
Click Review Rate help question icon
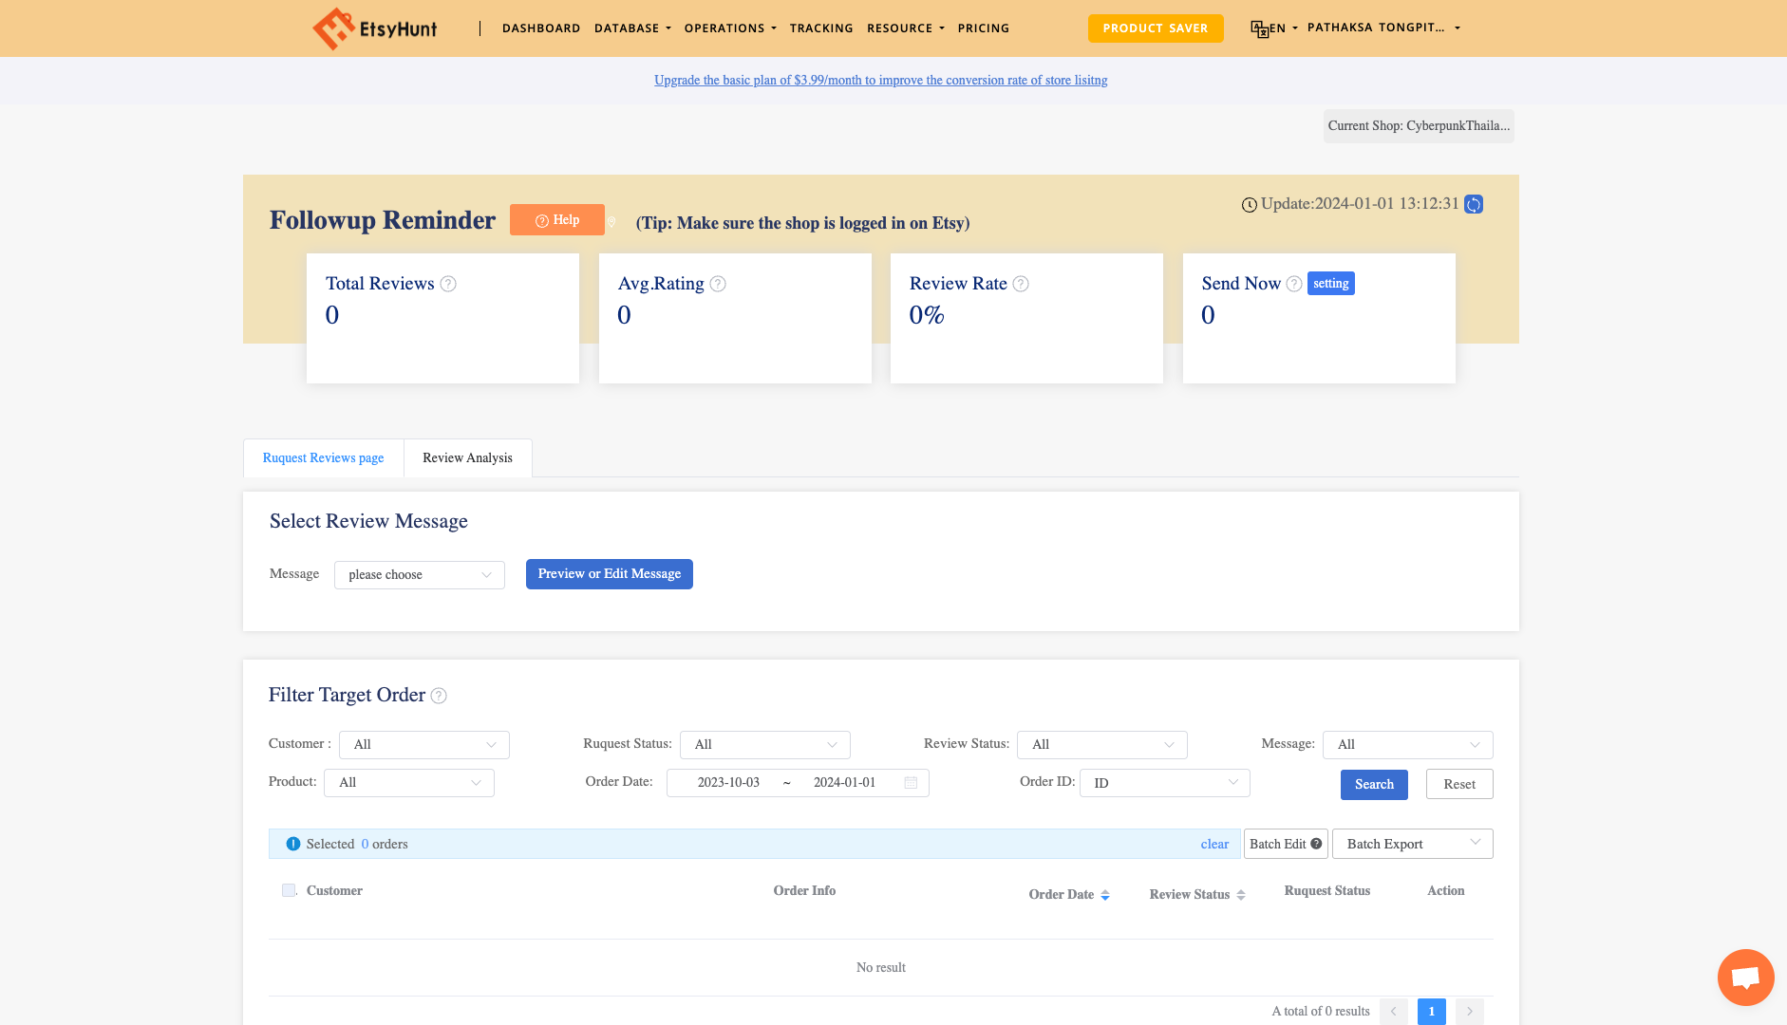[1021, 284]
